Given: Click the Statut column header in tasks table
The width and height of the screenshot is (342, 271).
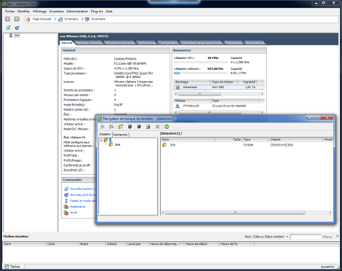Looking at the screenshot, I should click(x=92, y=244).
